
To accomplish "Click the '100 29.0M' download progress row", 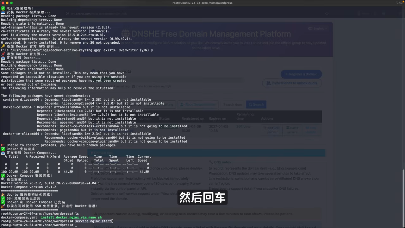I will point(75,172).
